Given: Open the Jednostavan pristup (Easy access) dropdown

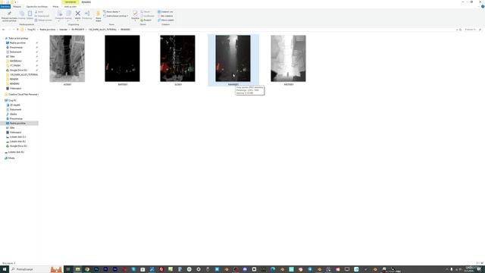Looking at the screenshot, I should pos(115,16).
